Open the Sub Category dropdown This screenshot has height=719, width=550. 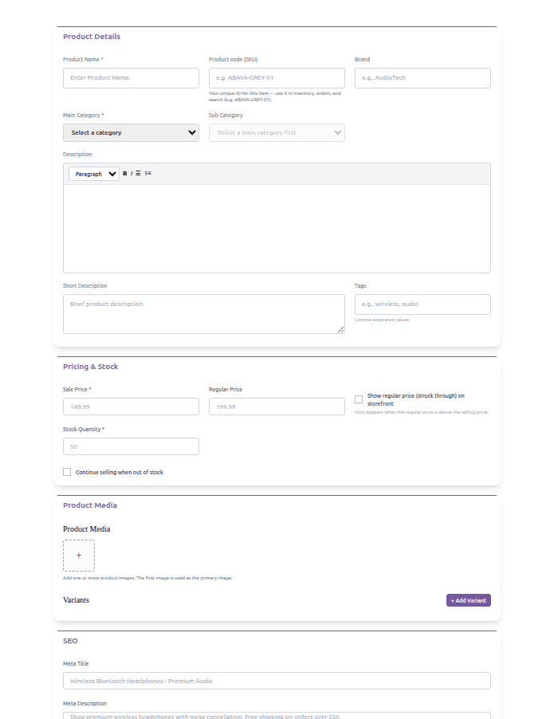click(277, 132)
